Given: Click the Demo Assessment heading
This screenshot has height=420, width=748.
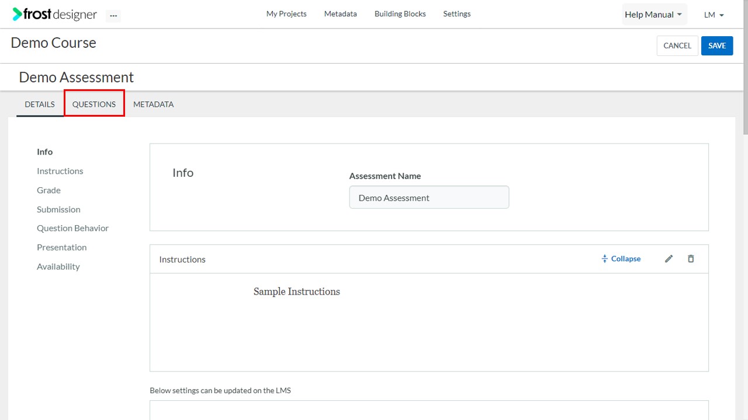Looking at the screenshot, I should coord(77,77).
